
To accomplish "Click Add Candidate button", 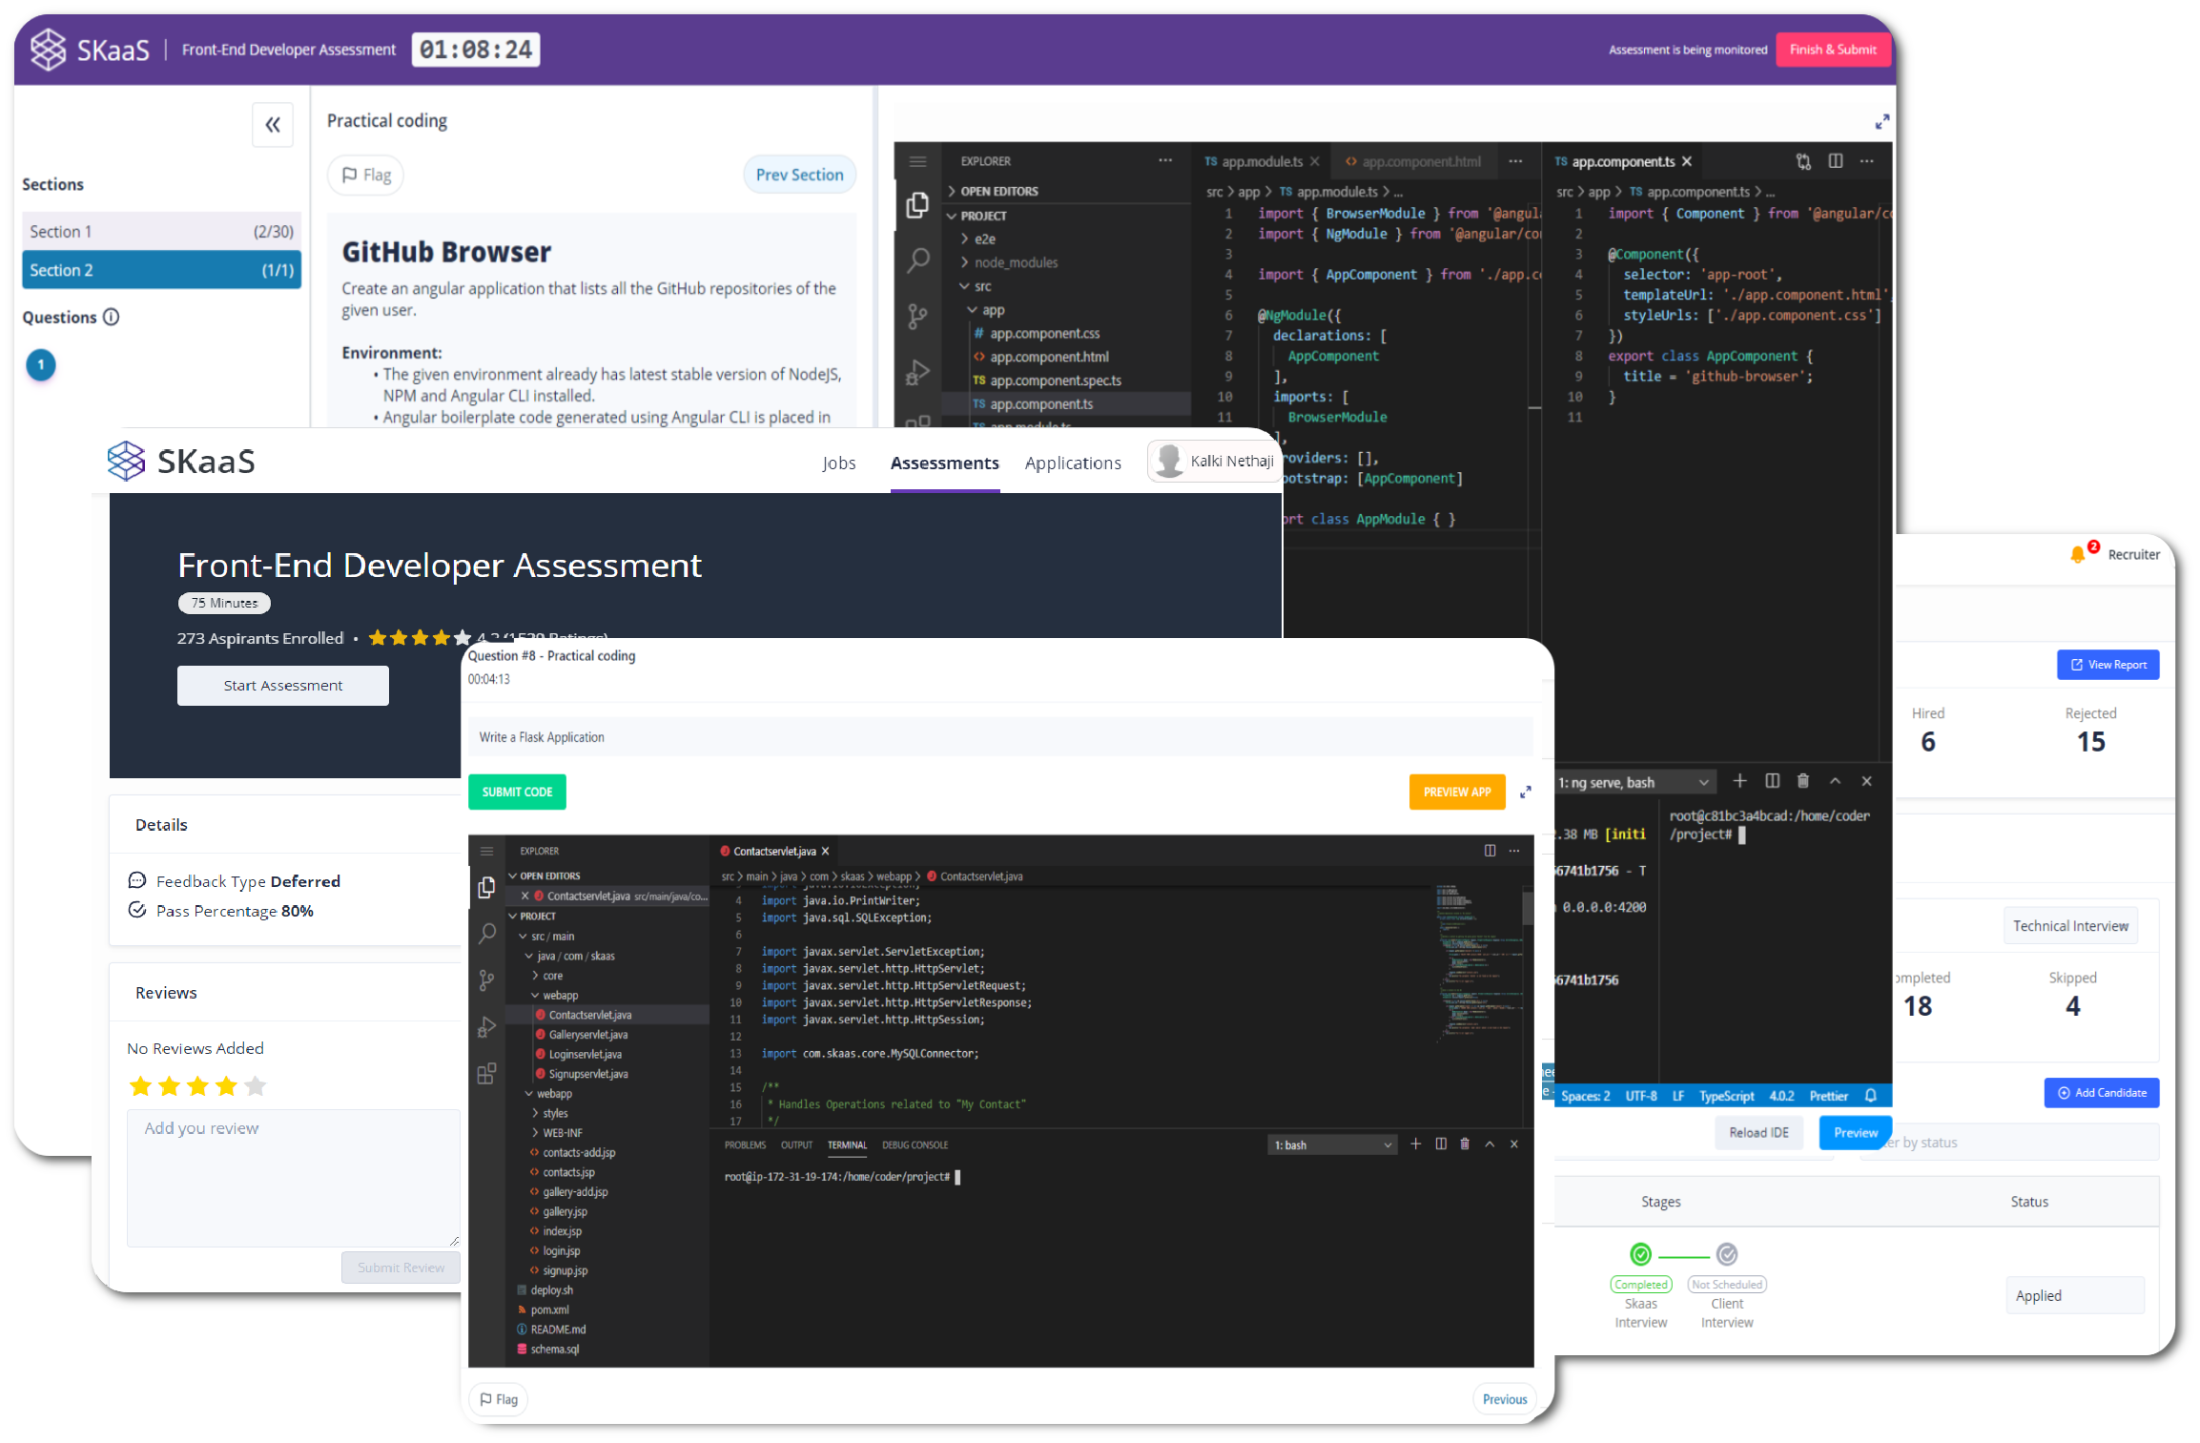I will (x=2101, y=1093).
